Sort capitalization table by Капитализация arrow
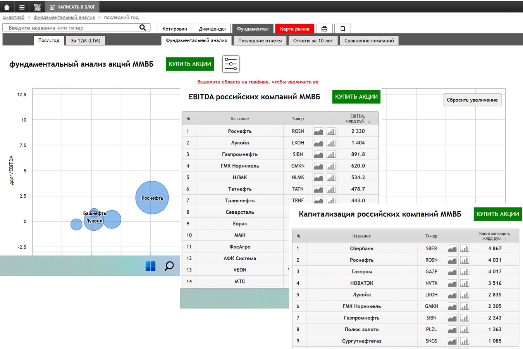The width and height of the screenshot is (523, 349). click(506, 238)
